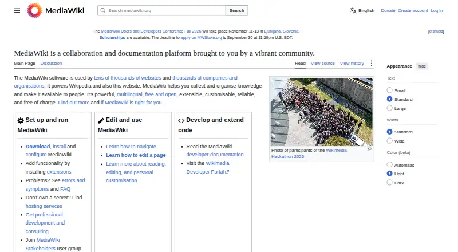Open errors and symptoms link
The image size is (458, 252).
pos(55,185)
